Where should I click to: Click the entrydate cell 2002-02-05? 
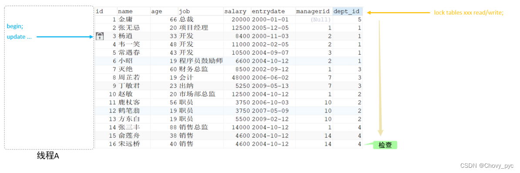[x=273, y=44]
